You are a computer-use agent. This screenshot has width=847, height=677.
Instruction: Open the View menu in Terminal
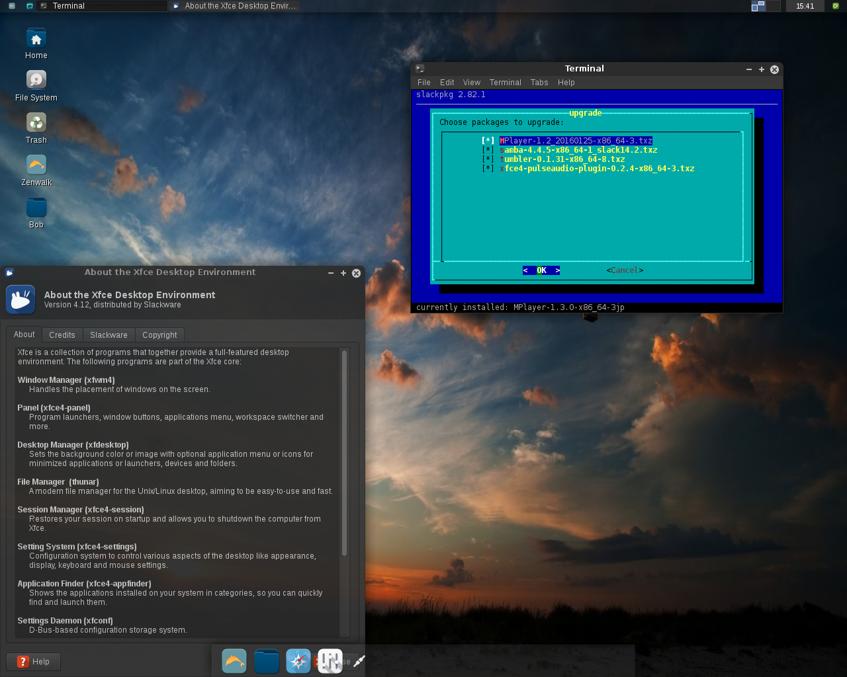(472, 83)
